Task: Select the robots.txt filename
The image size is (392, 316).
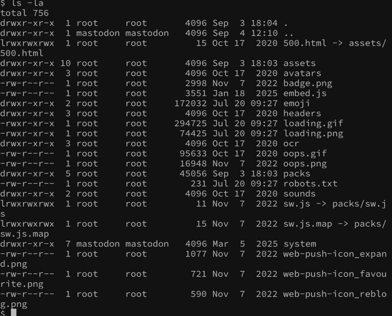Action: (x=310, y=183)
